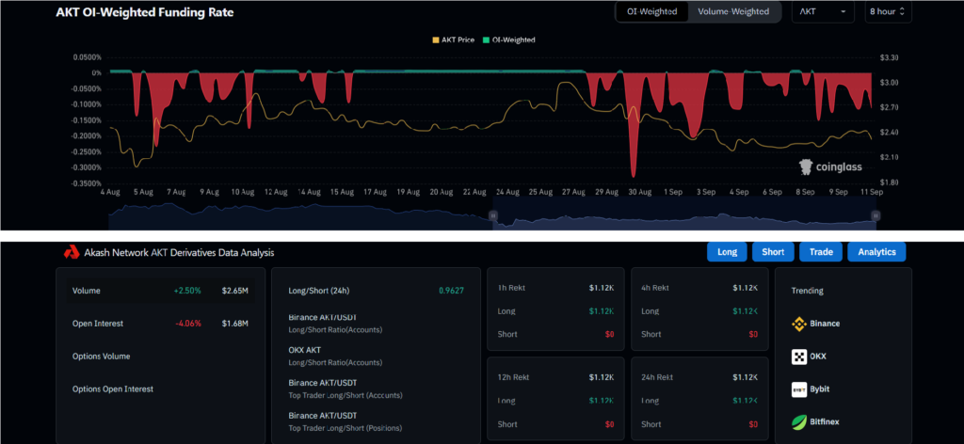Click the Bybit exchange icon
Screen dimensions: 964x444
[x=798, y=389]
